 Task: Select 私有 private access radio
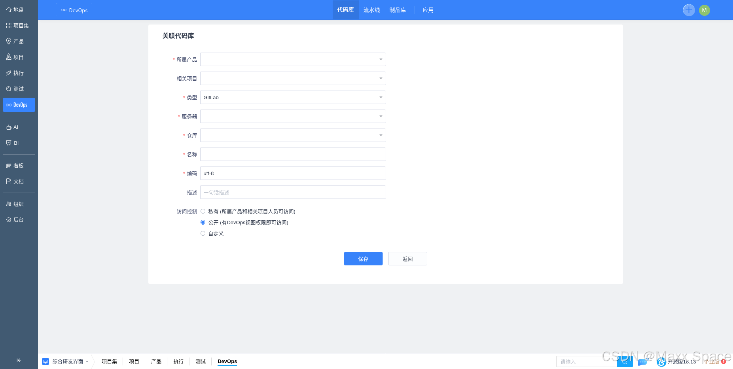click(x=203, y=211)
